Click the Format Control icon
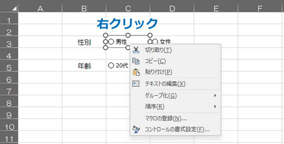The height and width of the screenshot is (144, 284). (136, 129)
